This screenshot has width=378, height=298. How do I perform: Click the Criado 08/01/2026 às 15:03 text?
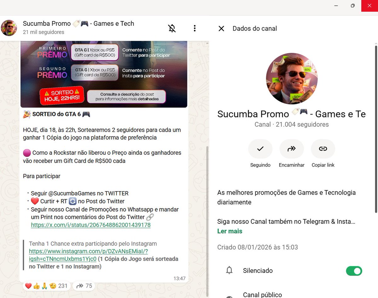click(257, 247)
